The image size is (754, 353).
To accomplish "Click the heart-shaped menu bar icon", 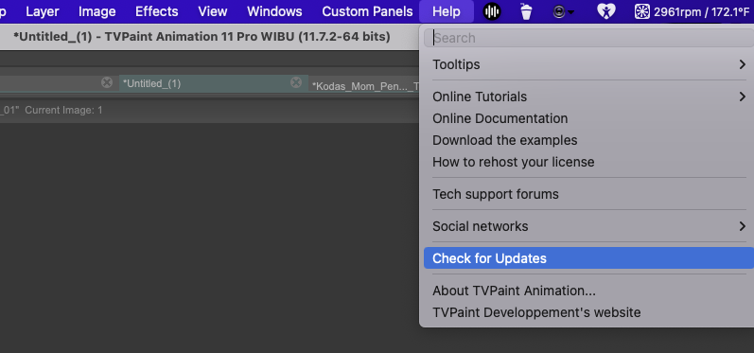I will coord(605,11).
